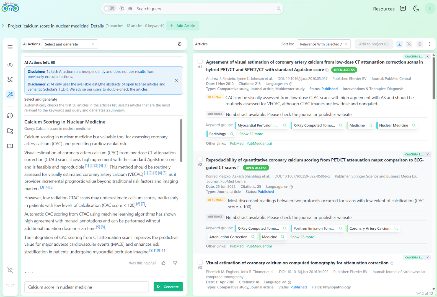This screenshot has height=297, width=437.
Task: Open the Select and generate dropdown
Action: tap(70, 44)
